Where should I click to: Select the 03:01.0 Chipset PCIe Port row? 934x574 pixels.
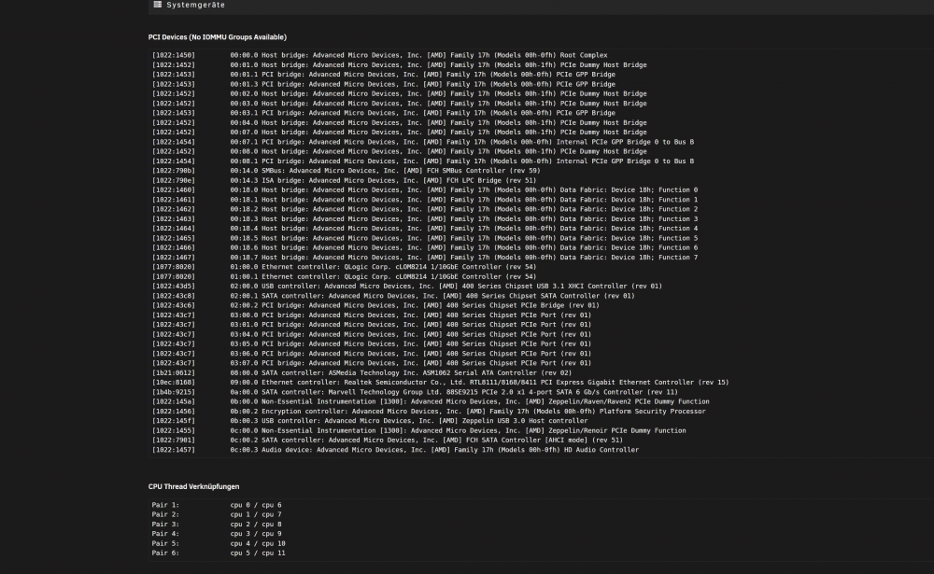(x=371, y=325)
